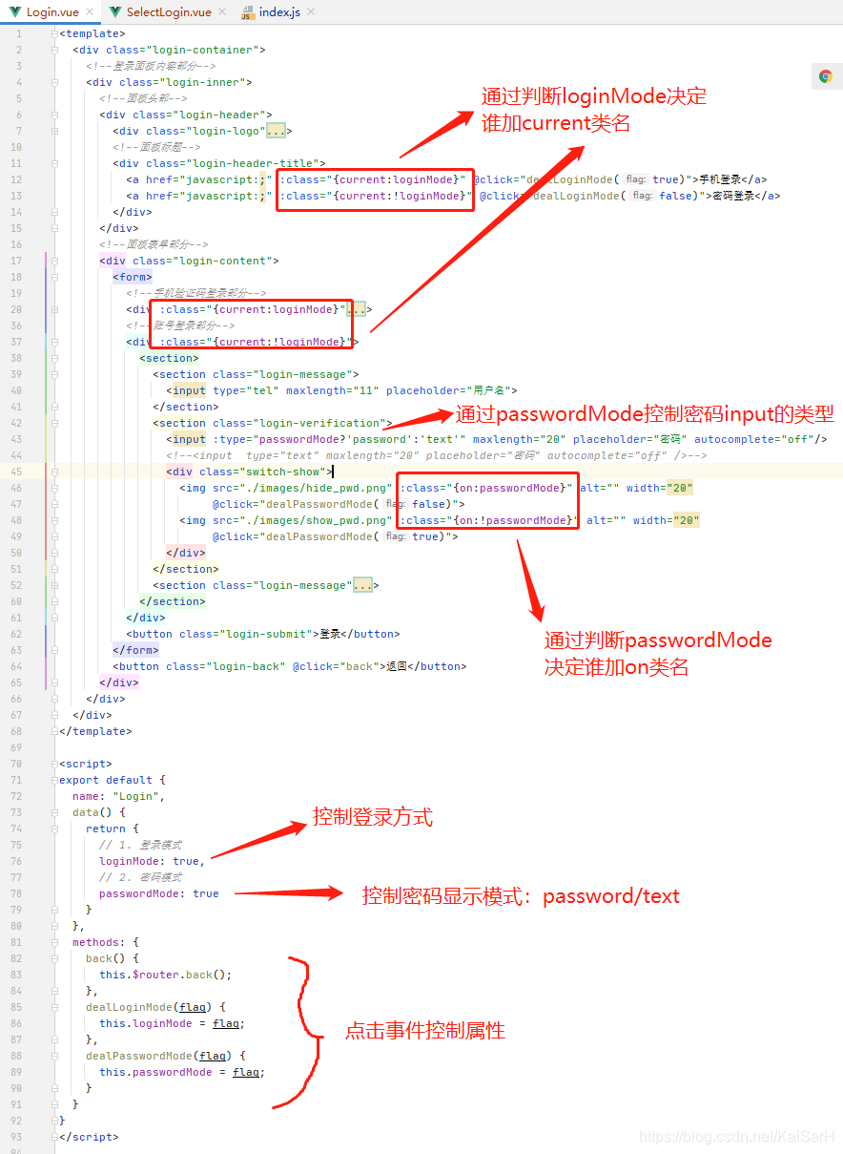Collapse switch-show div fold marker line 45
Screen dimensions: 843x1154
(53, 472)
